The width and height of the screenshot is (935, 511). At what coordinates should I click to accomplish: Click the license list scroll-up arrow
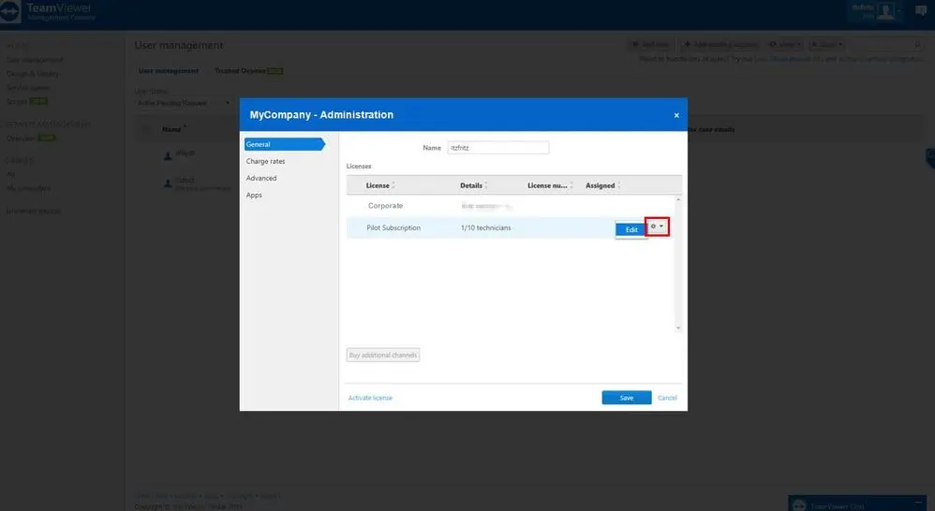678,199
